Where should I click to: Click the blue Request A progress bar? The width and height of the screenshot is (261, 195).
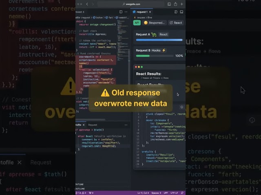point(159,40)
